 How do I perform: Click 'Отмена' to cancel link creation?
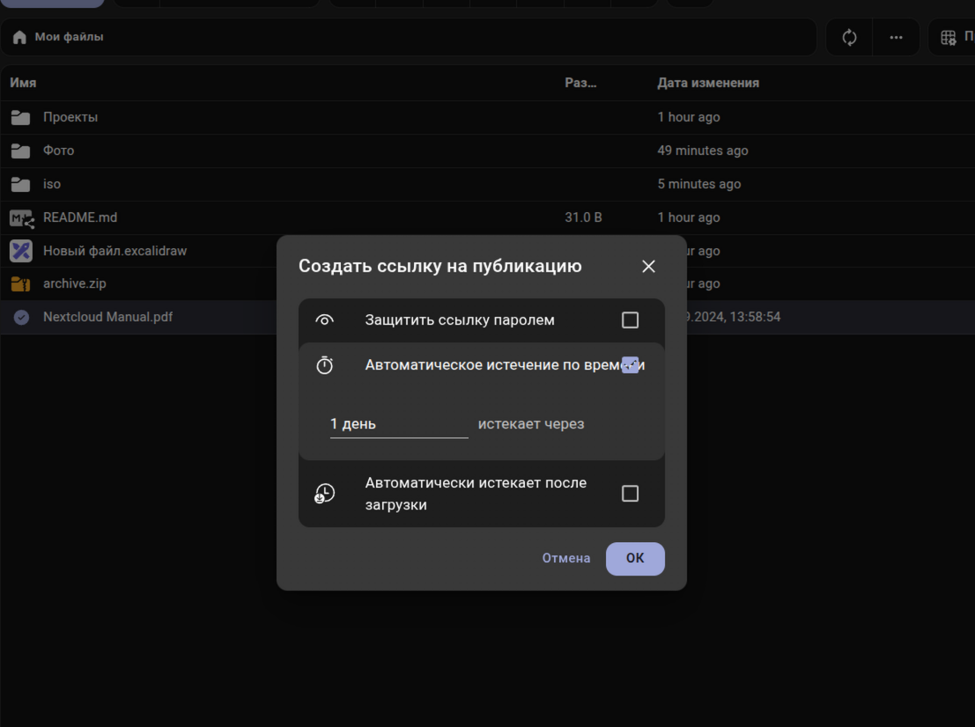pos(565,558)
